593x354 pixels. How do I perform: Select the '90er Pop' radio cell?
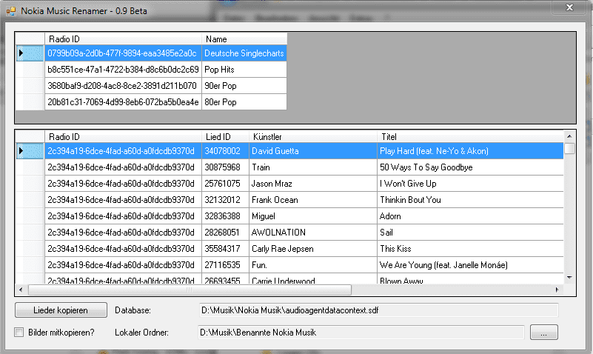244,86
